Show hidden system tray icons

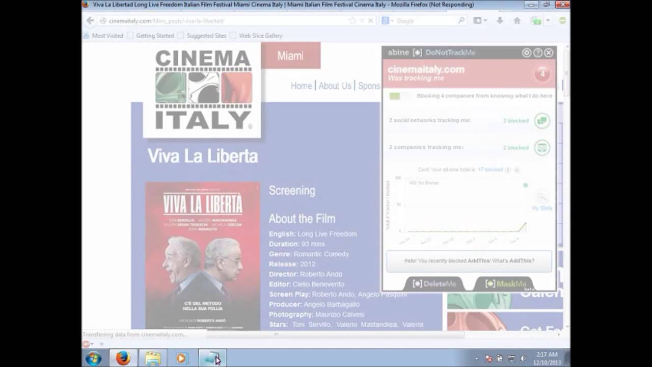pyautogui.click(x=476, y=358)
